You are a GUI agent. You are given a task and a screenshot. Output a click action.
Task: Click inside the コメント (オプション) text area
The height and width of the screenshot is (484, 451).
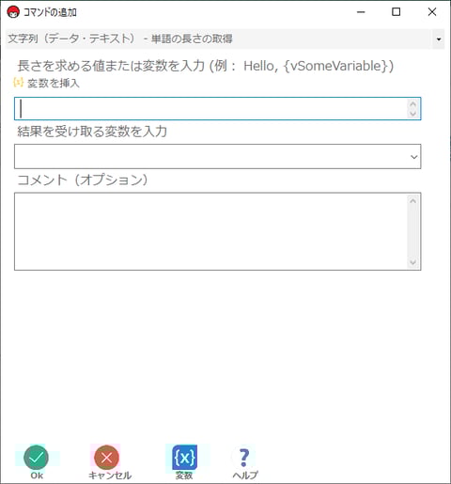pos(210,231)
